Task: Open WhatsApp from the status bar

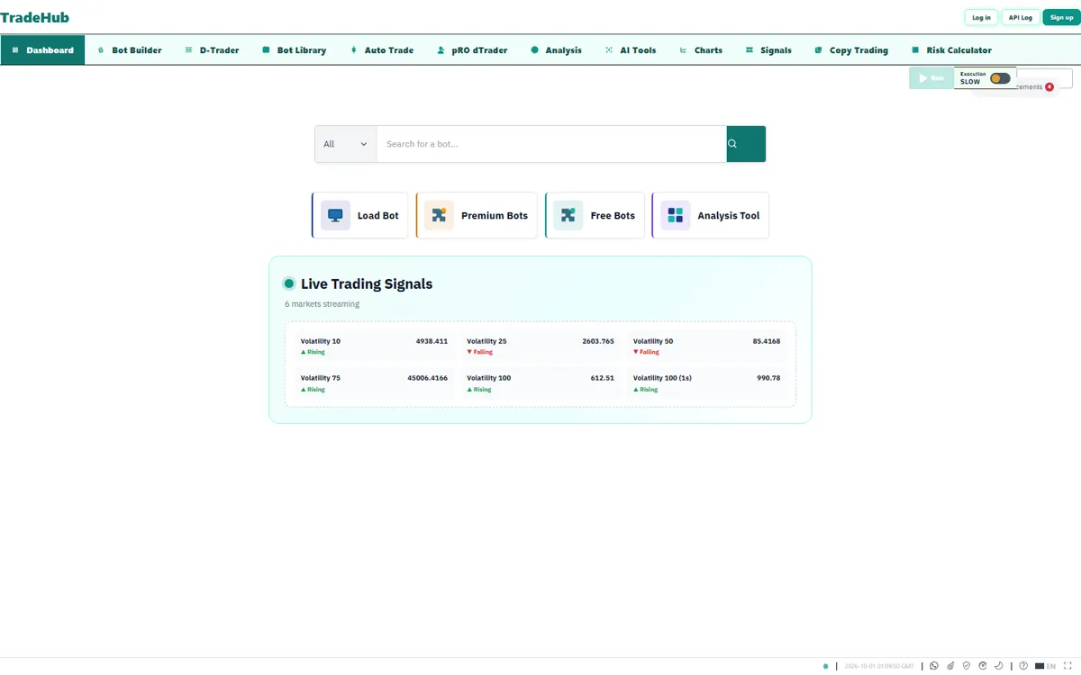Action: tap(934, 666)
